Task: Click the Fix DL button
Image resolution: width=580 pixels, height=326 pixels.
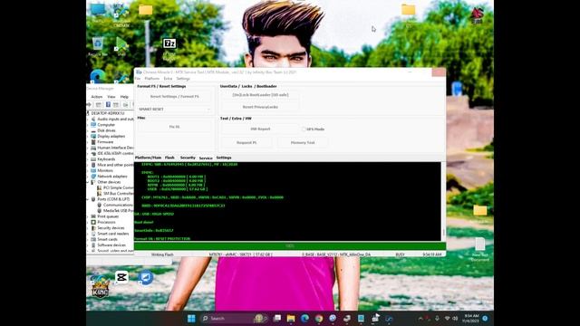Action: click(x=175, y=127)
